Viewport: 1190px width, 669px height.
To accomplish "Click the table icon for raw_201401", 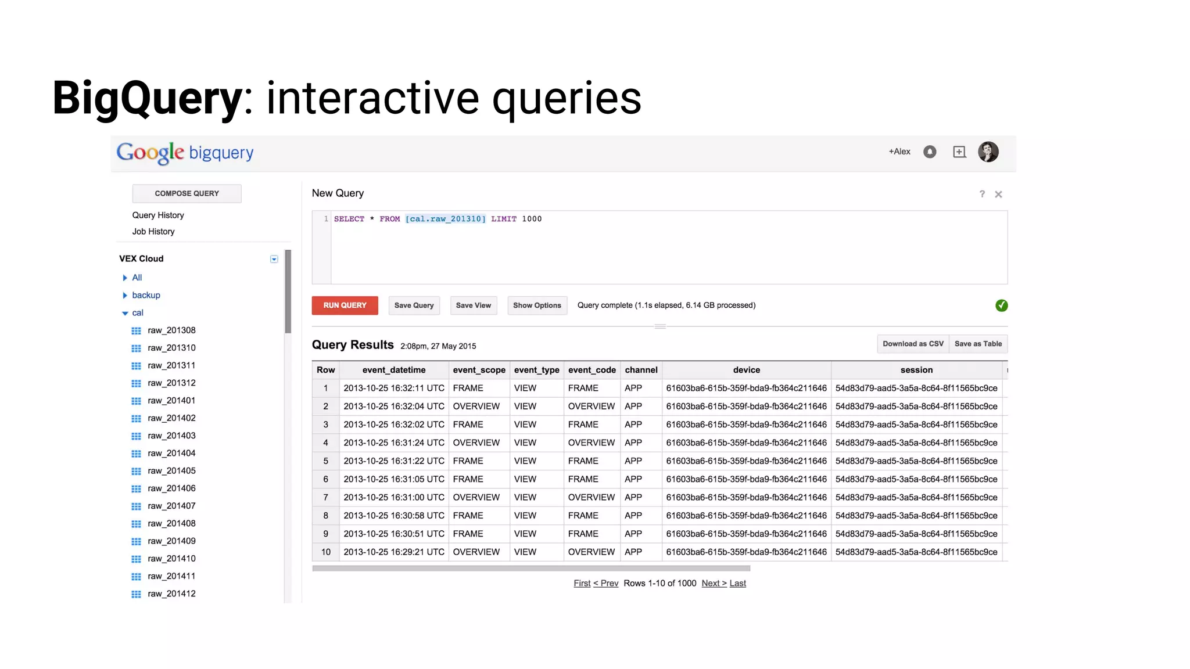I will (137, 401).
